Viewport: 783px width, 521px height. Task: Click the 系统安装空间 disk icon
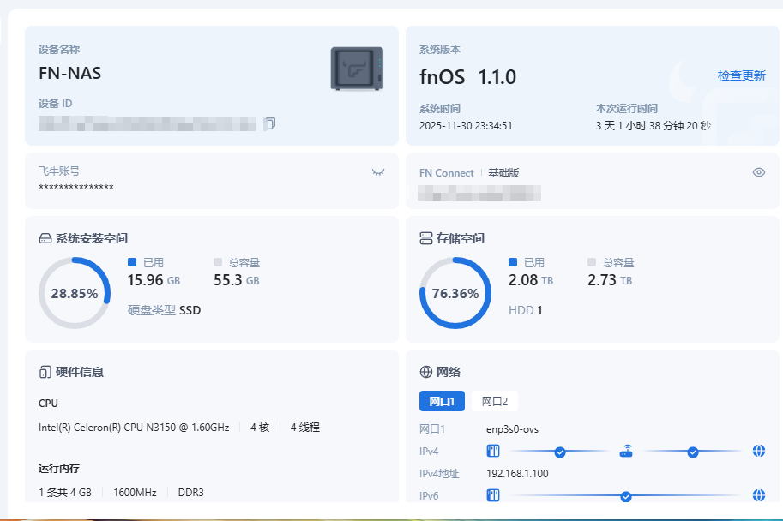coord(45,238)
